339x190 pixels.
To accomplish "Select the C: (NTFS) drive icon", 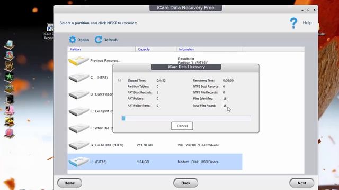I will click(78, 78).
